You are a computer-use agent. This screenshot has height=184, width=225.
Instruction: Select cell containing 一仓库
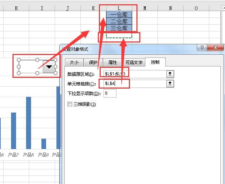click(x=119, y=14)
